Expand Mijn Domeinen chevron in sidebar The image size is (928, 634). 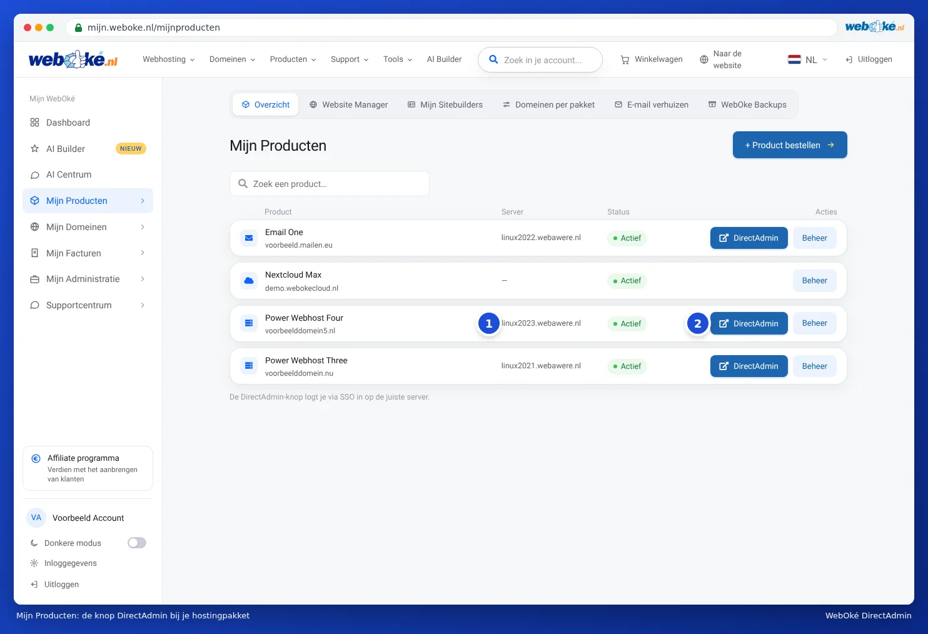143,227
